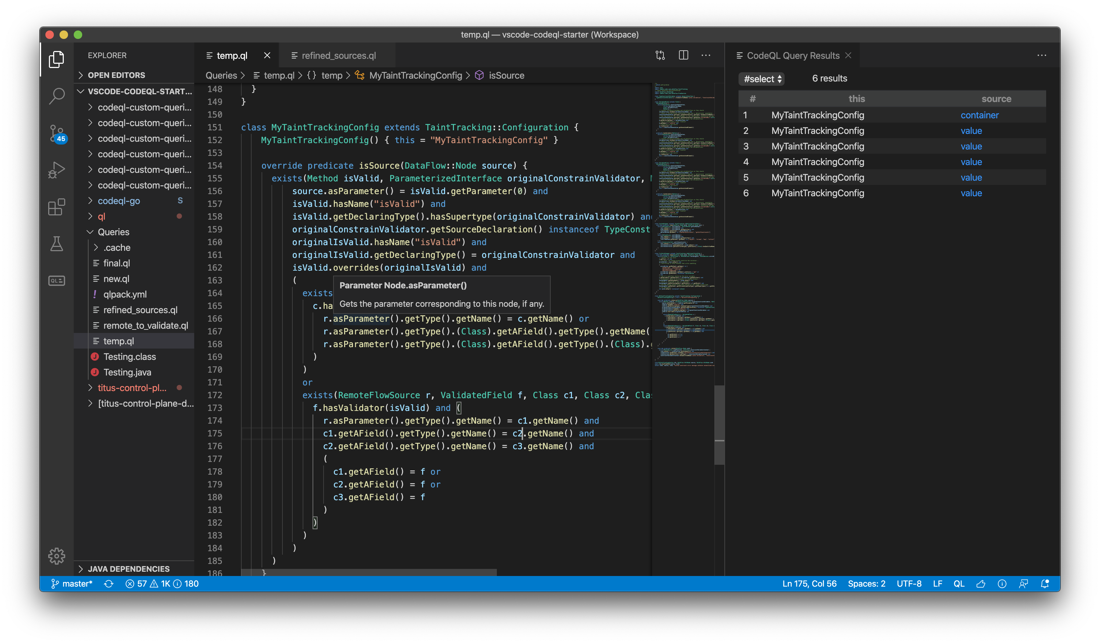Viewport: 1100px width, 644px height.
Task: Click the editor horizontal scrollbar thumb
Action: [369, 572]
